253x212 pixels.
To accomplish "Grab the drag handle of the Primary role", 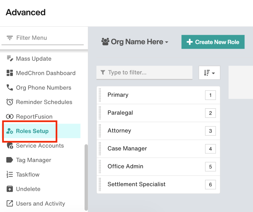I will pyautogui.click(x=100, y=95).
